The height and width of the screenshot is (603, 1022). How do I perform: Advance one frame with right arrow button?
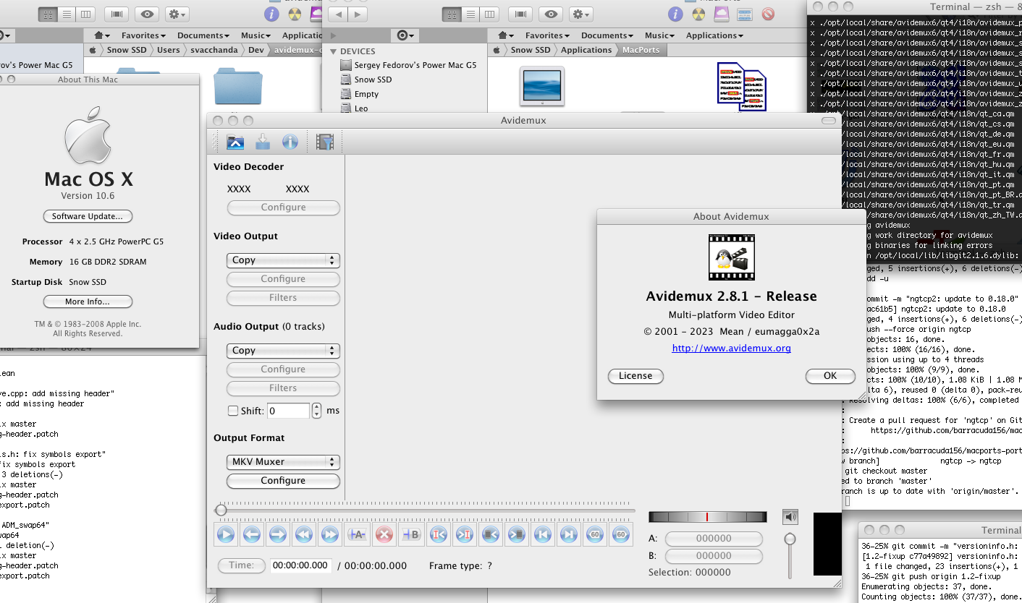click(278, 535)
